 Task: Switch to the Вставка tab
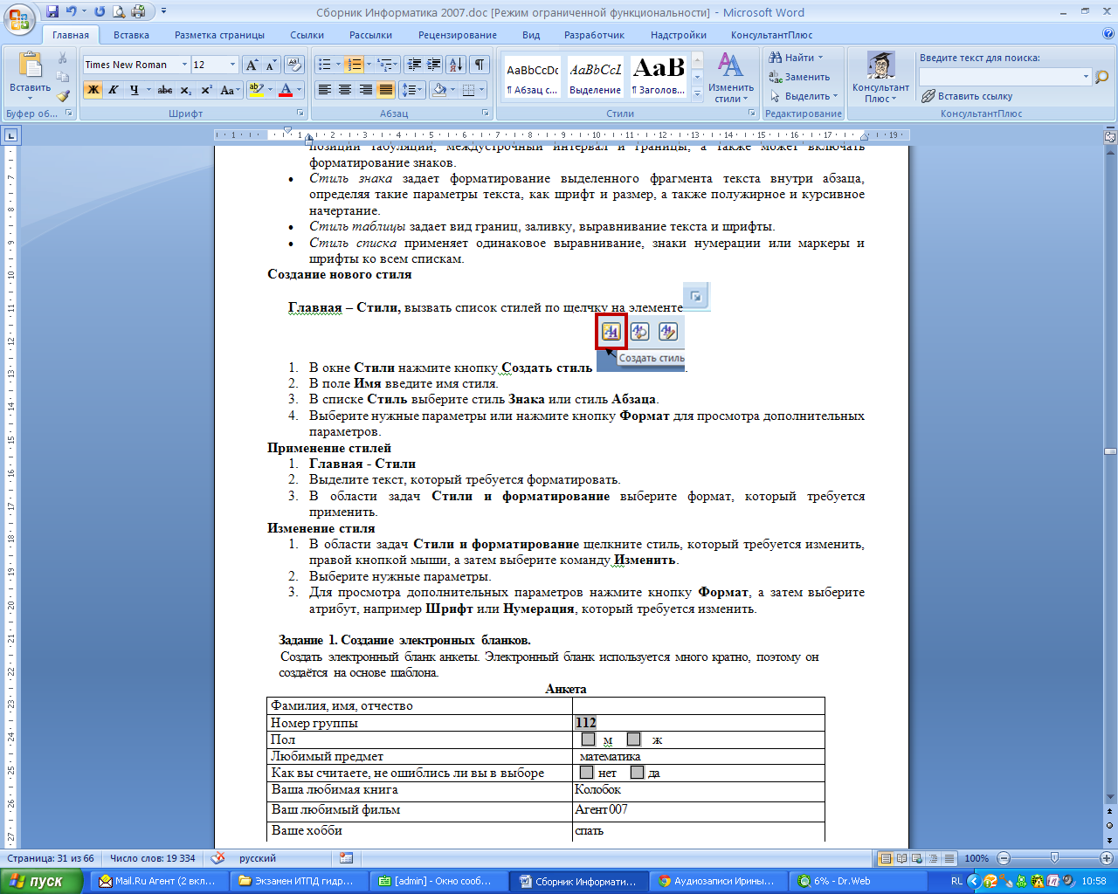click(x=131, y=35)
